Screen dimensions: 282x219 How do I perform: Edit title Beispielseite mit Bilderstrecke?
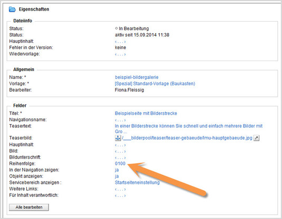[146, 113]
